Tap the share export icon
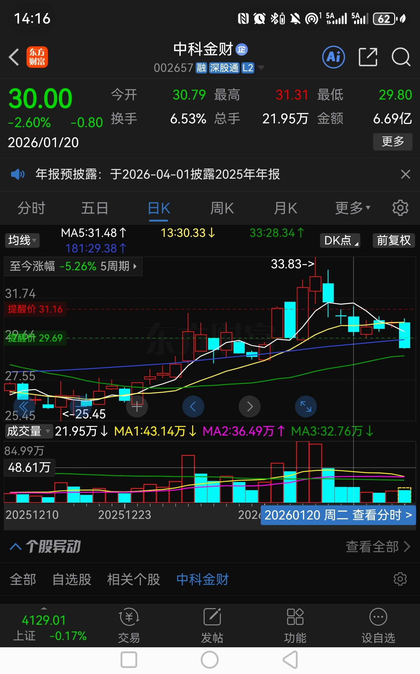 coord(368,57)
